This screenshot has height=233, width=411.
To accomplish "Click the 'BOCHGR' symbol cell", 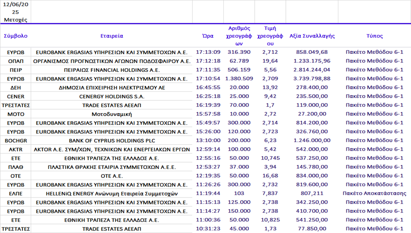I will tap(16, 140).
